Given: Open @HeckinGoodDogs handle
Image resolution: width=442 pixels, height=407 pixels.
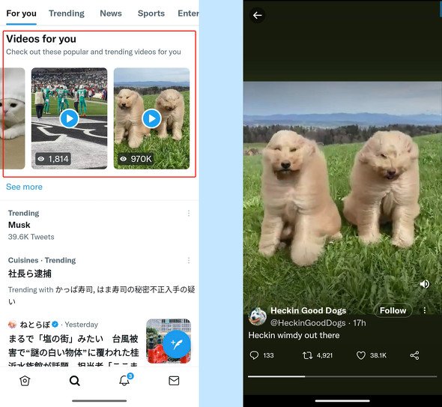Looking at the screenshot, I should 308,323.
